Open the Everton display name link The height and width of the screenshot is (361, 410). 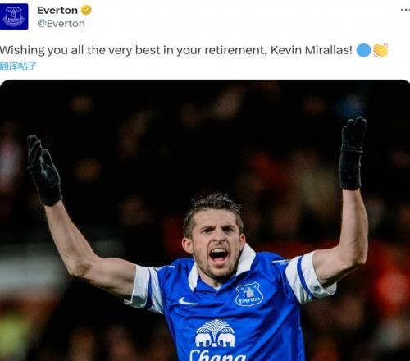coord(57,11)
